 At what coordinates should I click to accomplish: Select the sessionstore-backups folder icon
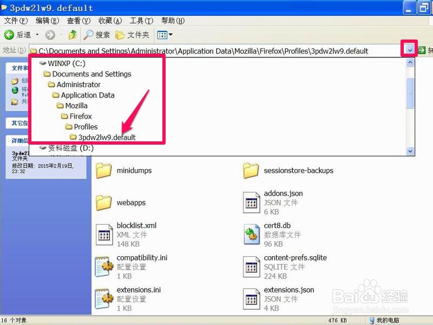pos(251,171)
